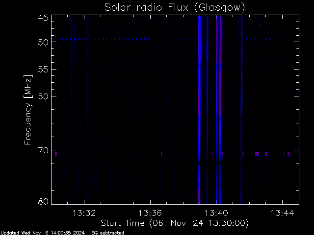
Task: Click the 'Frequency [MHz]' axis label
Action: (28, 110)
